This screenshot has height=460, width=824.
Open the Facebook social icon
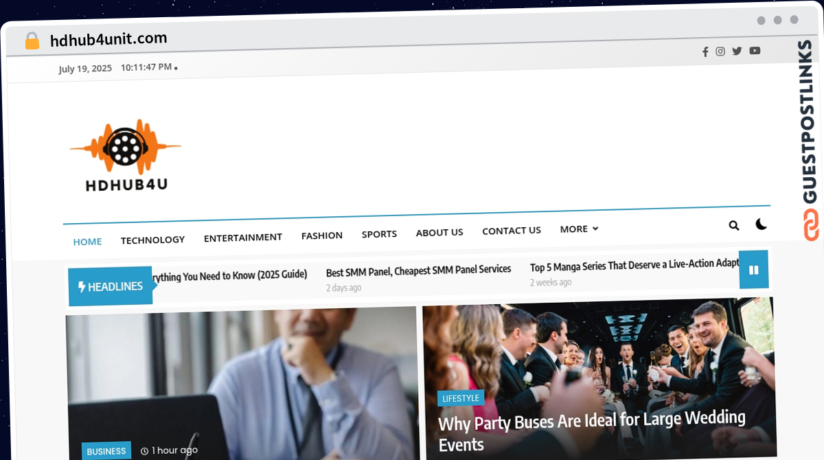705,51
